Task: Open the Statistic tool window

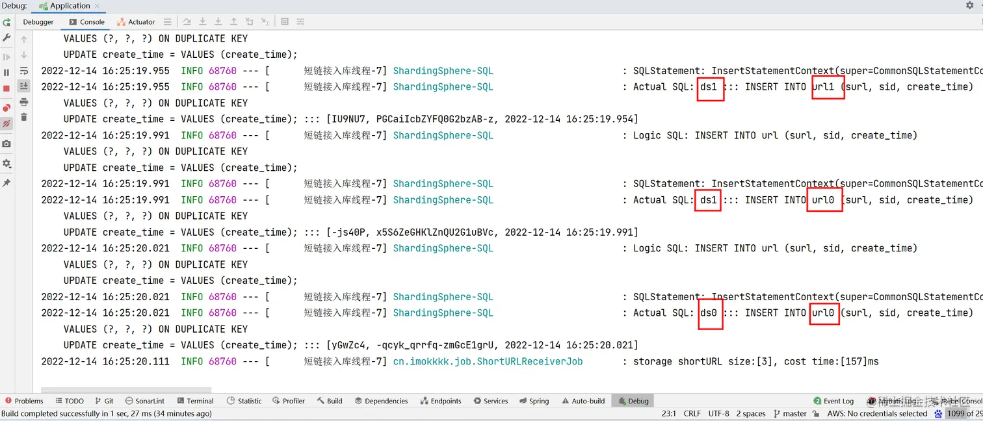Action: coord(244,401)
